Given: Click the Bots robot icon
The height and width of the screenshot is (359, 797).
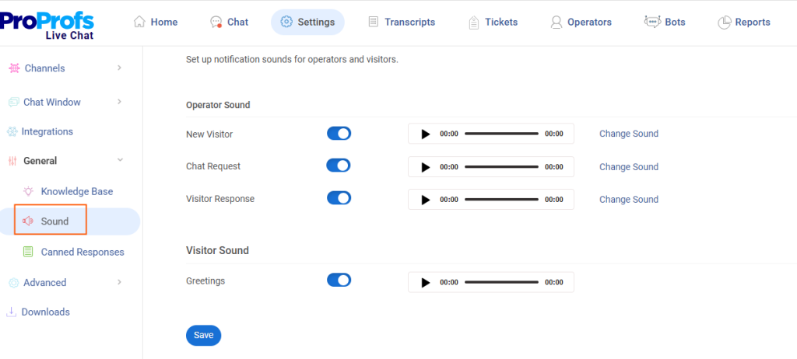Looking at the screenshot, I should pyautogui.click(x=651, y=22).
